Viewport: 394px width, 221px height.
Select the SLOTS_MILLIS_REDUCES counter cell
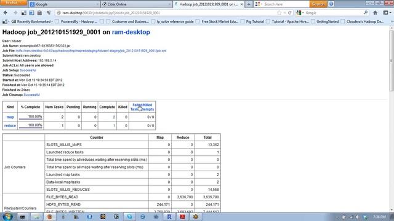pos(97,190)
